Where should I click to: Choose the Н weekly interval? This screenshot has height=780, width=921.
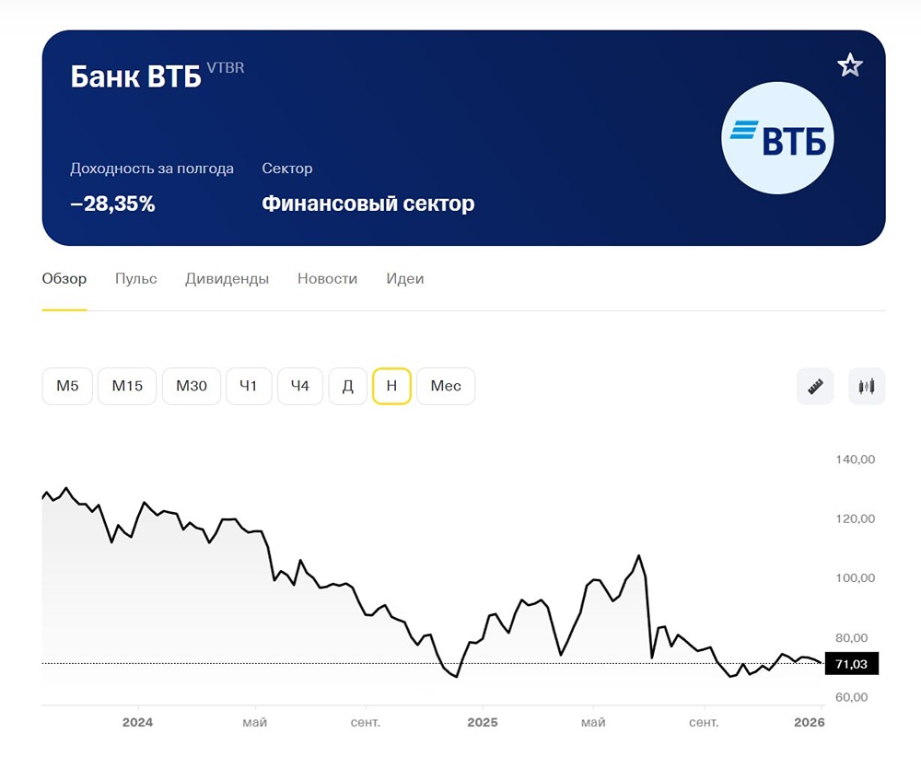tap(391, 387)
